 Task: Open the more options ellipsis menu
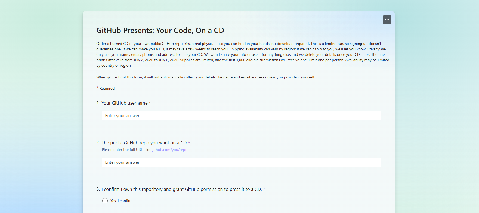(x=387, y=20)
